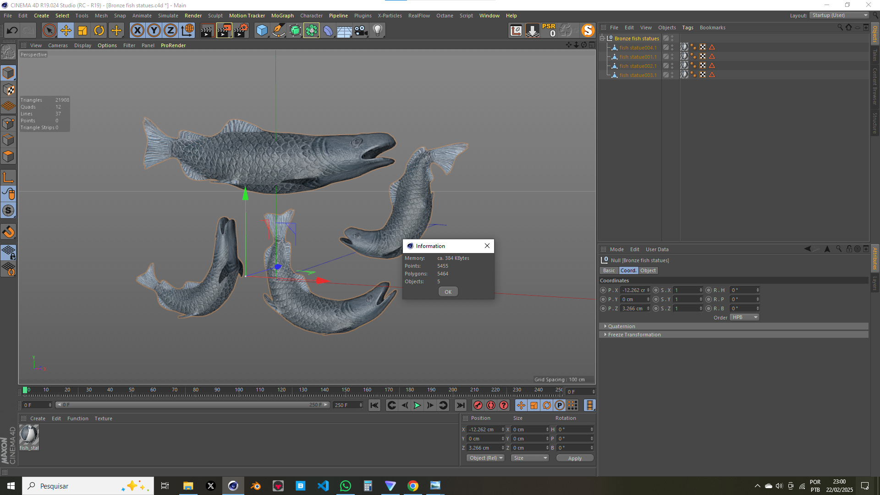Open the Layout Startup dropdown
Screen dimensions: 880x495
tap(839, 15)
